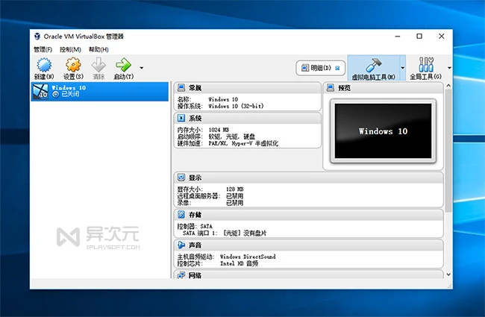The width and height of the screenshot is (485, 317).
Task: Click the 预览 section header
Action: [344, 88]
